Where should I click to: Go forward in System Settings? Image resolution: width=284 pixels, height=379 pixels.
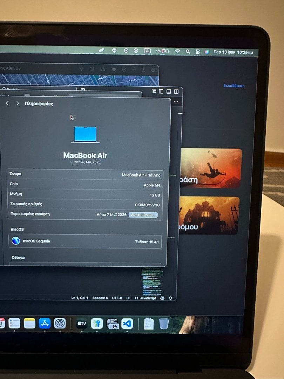[18, 104]
